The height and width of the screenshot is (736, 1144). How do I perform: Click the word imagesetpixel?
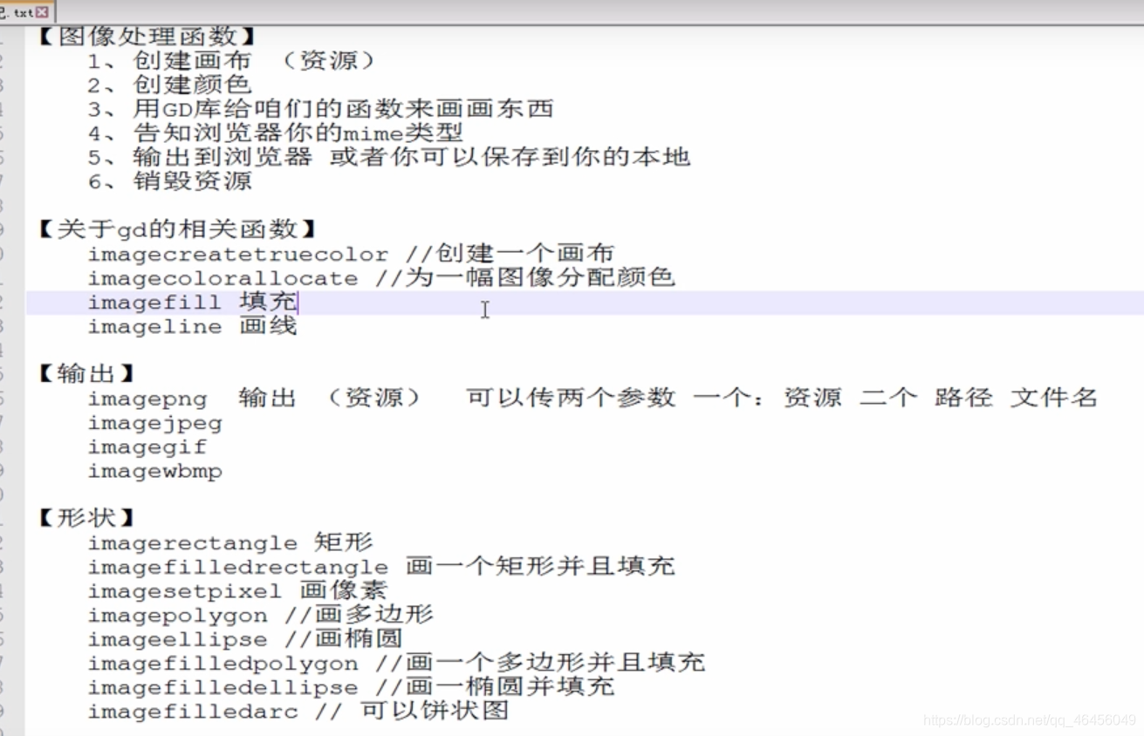(x=184, y=591)
